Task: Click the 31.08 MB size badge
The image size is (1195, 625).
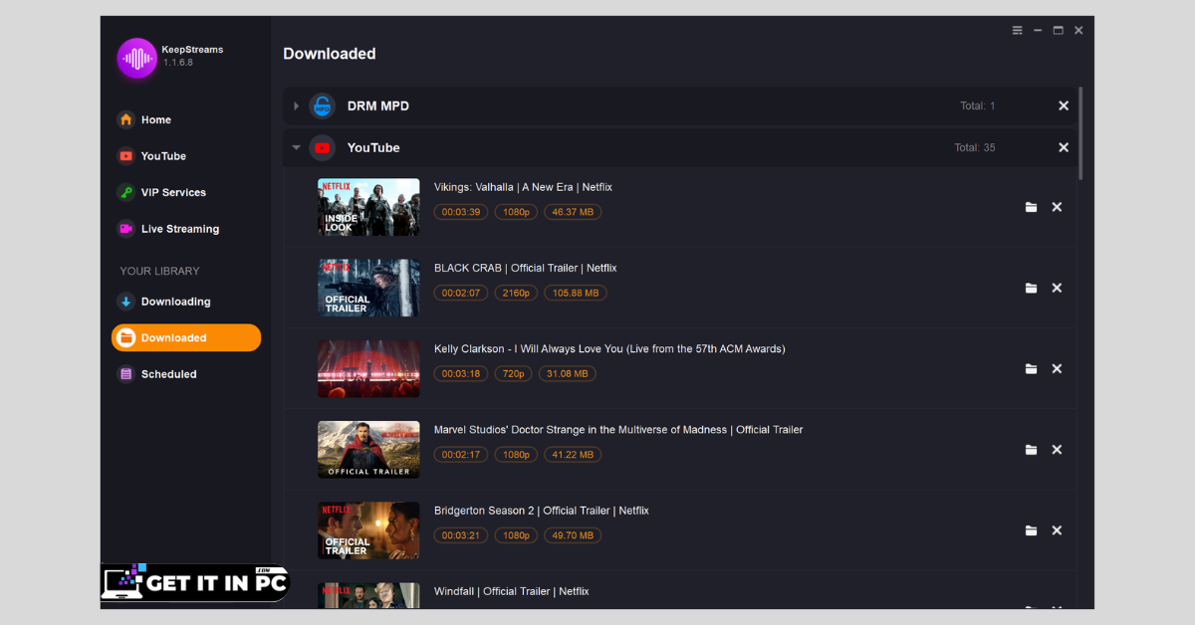Action: 568,374
